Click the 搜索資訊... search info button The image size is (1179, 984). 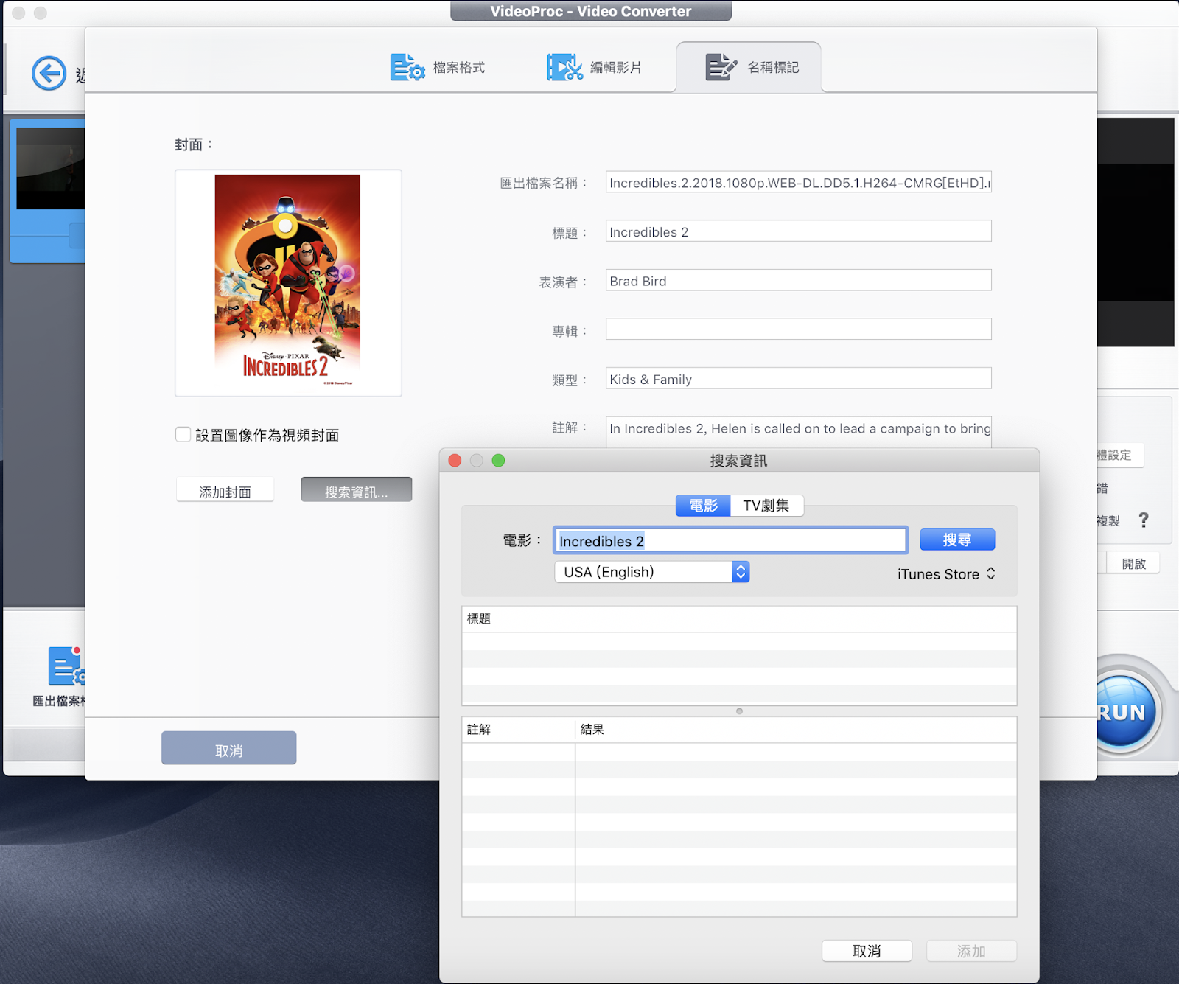[x=356, y=491]
